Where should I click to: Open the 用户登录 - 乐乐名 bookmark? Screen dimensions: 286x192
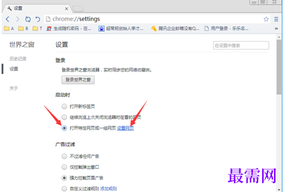[x=227, y=29]
